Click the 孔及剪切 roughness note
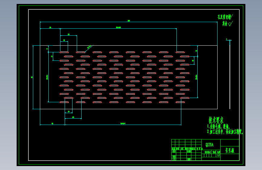This screenshot has height=170, width=262. [225, 17]
